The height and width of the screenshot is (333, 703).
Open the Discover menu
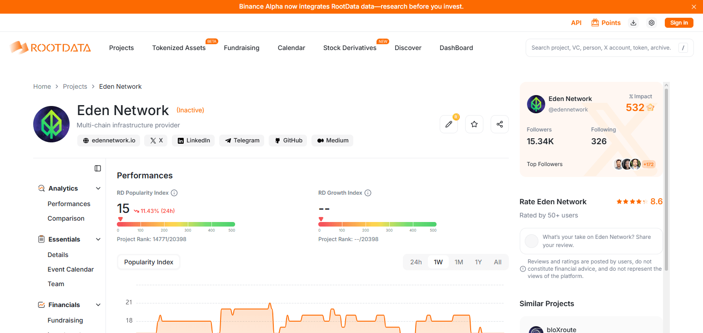coord(408,48)
